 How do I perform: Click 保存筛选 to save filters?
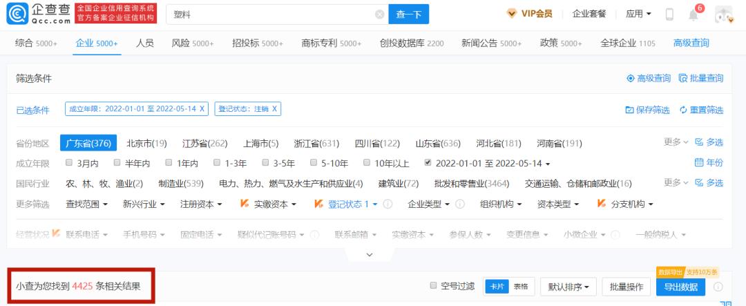[x=647, y=110]
